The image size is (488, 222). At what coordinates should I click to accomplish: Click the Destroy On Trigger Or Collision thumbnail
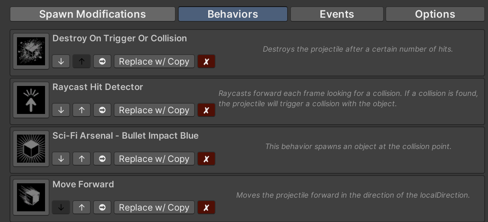pyautogui.click(x=31, y=51)
